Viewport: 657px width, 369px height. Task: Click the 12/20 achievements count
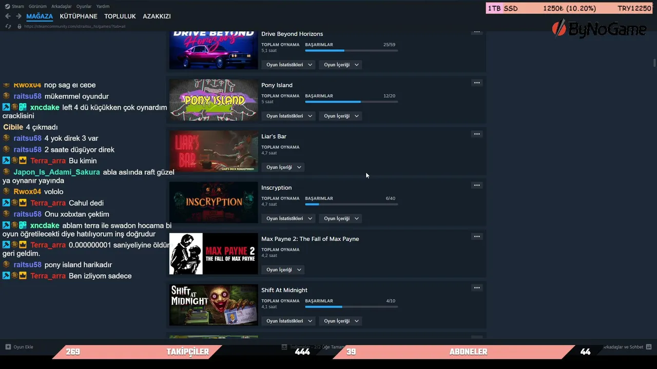pos(389,96)
